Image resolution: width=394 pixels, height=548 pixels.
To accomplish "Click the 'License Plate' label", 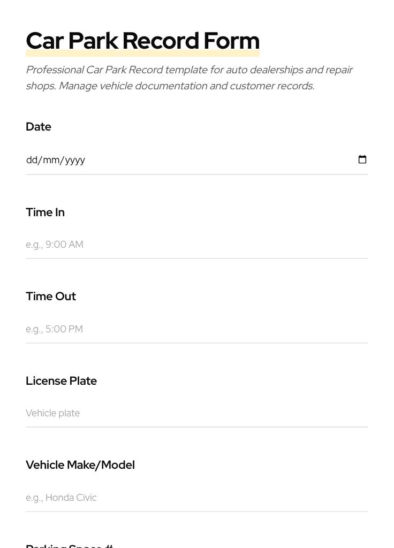I will (x=61, y=381).
